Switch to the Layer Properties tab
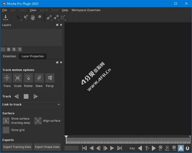This screenshot has height=153, width=192. (x=33, y=56)
